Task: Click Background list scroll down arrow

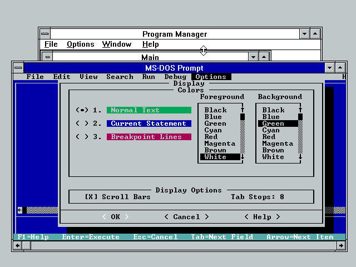Action: (300, 157)
